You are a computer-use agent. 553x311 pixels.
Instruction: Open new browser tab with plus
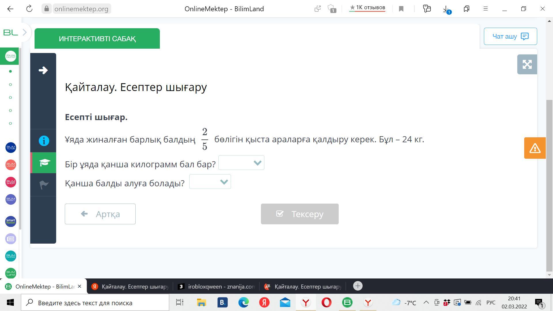click(358, 286)
